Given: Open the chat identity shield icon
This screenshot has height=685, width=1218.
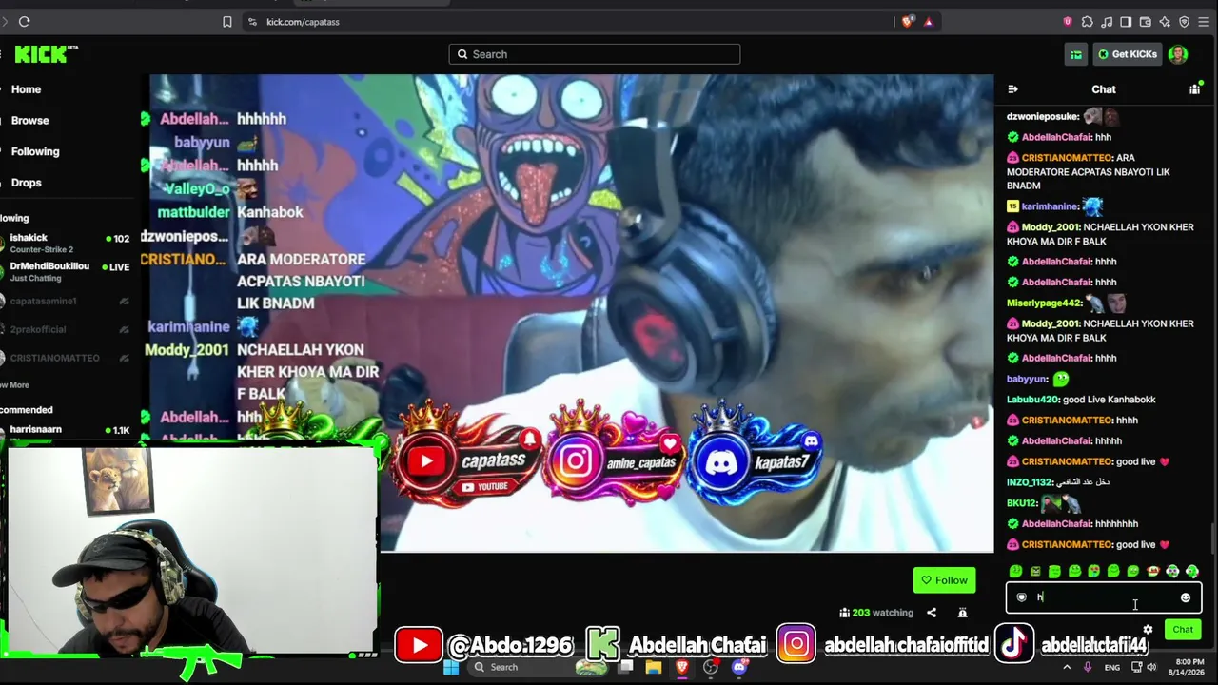Looking at the screenshot, I should coord(1022,597).
